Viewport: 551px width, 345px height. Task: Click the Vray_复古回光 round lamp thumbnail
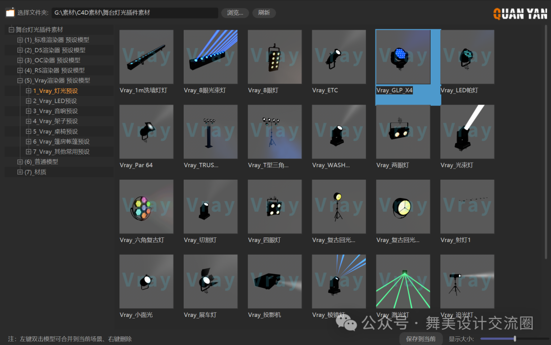[x=403, y=206]
